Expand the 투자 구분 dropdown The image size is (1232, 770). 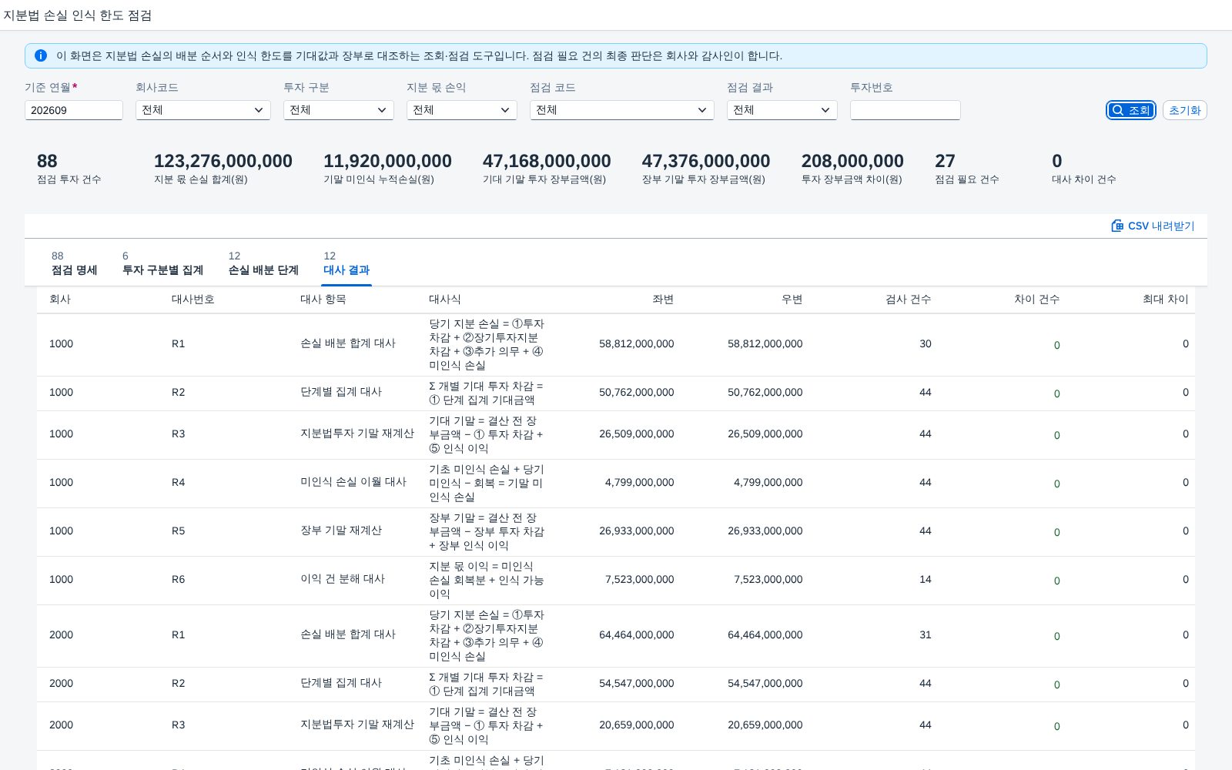pos(339,110)
